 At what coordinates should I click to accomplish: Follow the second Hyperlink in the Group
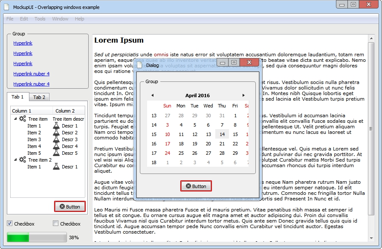23,53
